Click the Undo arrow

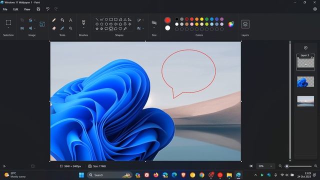click(47, 9)
